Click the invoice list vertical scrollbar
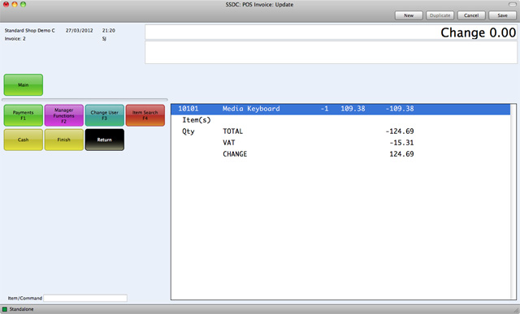Viewport: 520px width, 314px height. tap(513, 202)
